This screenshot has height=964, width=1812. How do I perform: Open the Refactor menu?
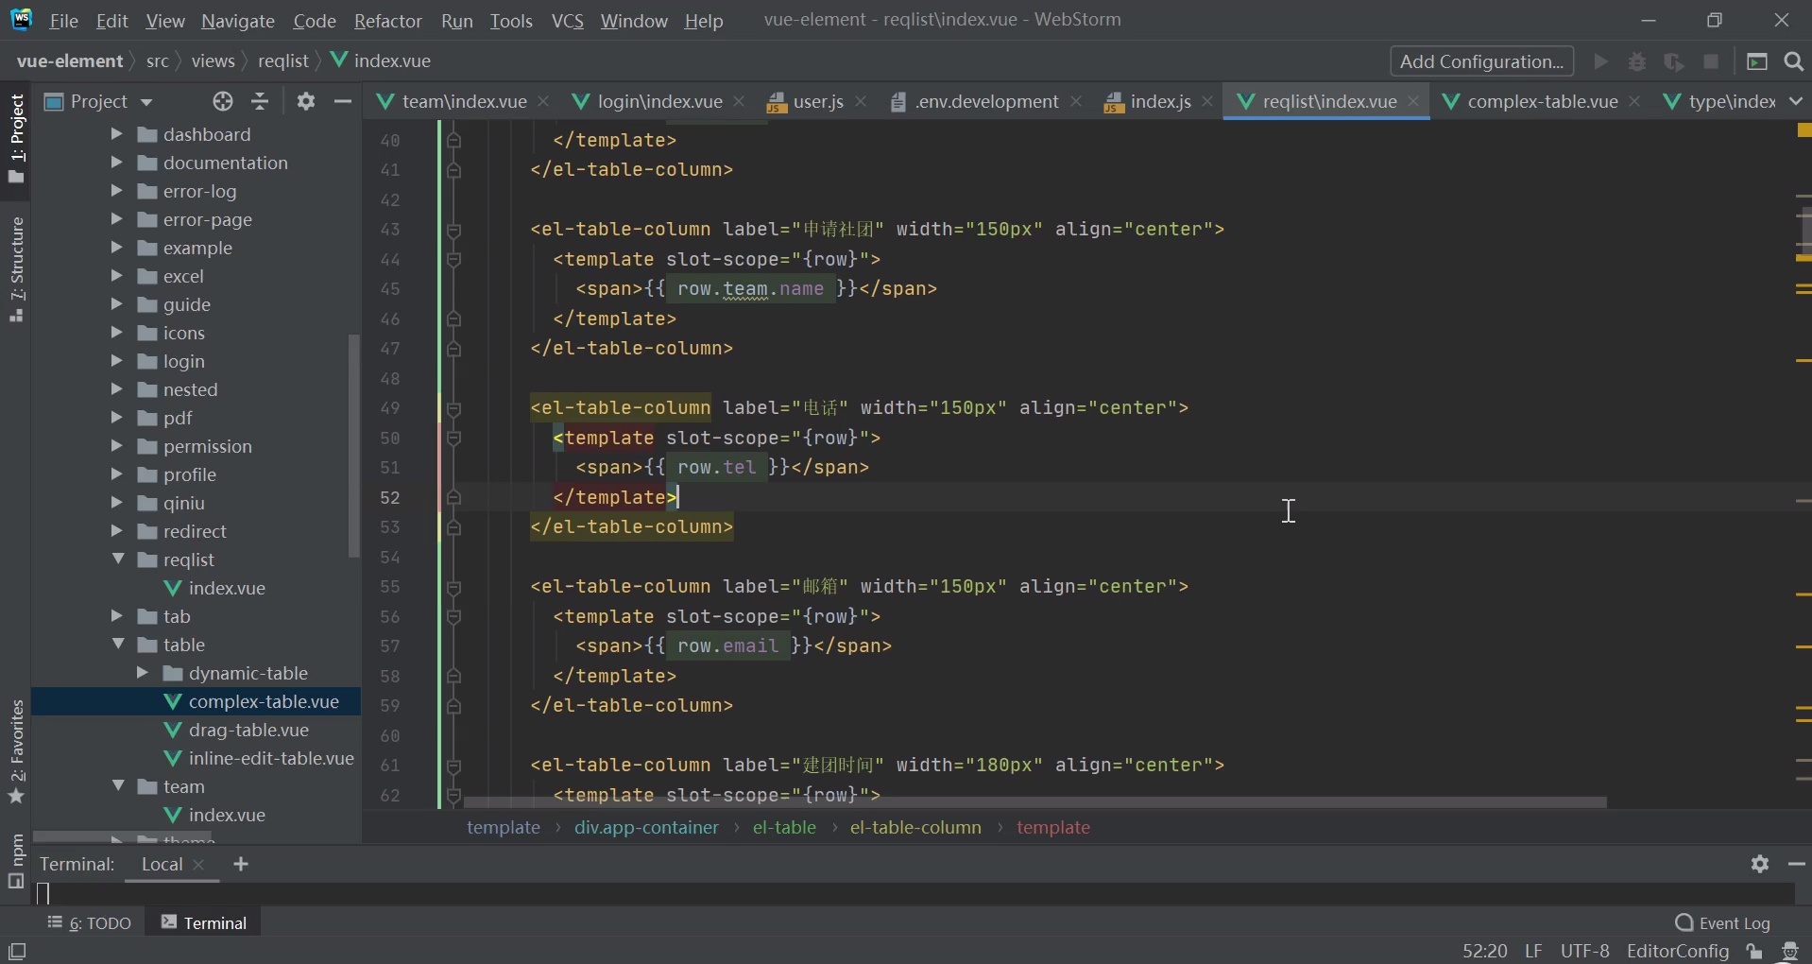[x=388, y=20]
